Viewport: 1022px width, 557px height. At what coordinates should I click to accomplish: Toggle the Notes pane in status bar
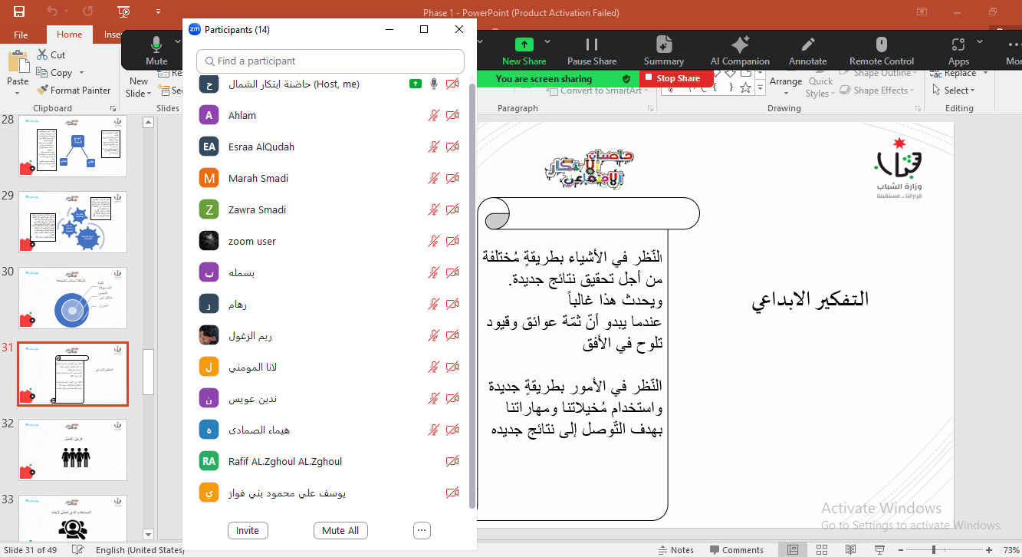pyautogui.click(x=675, y=549)
